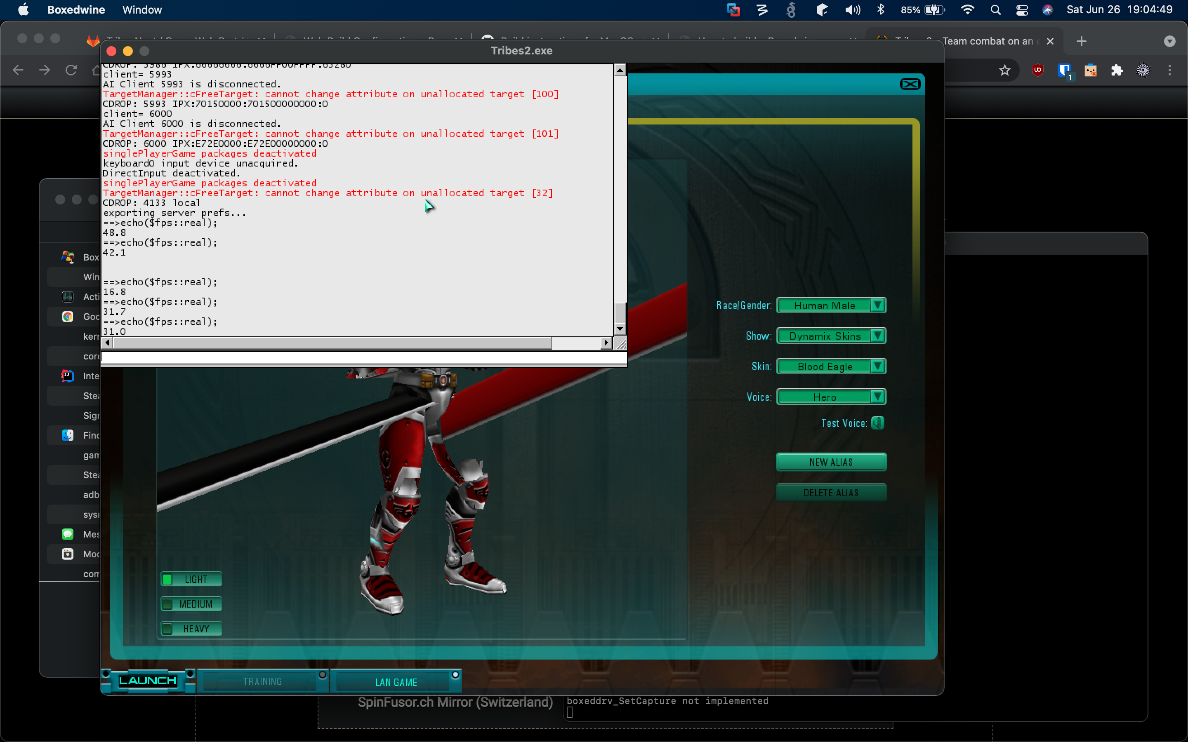
Task: Click the DELETE ALIAS button
Action: [830, 491]
